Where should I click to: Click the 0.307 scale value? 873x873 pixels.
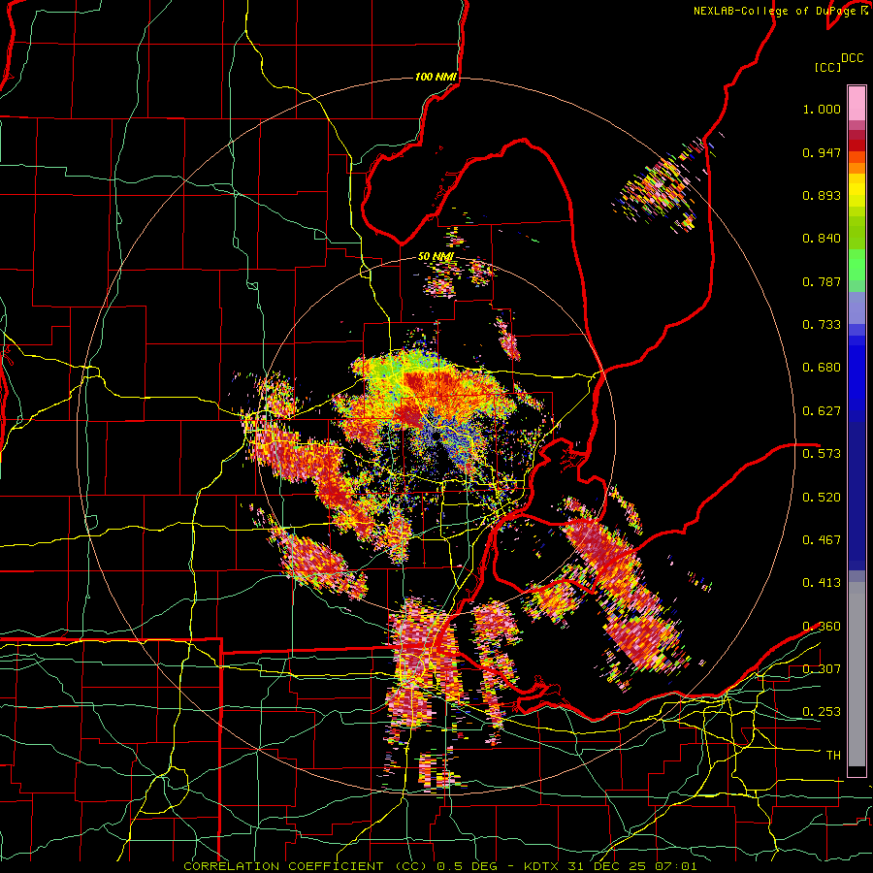click(822, 669)
